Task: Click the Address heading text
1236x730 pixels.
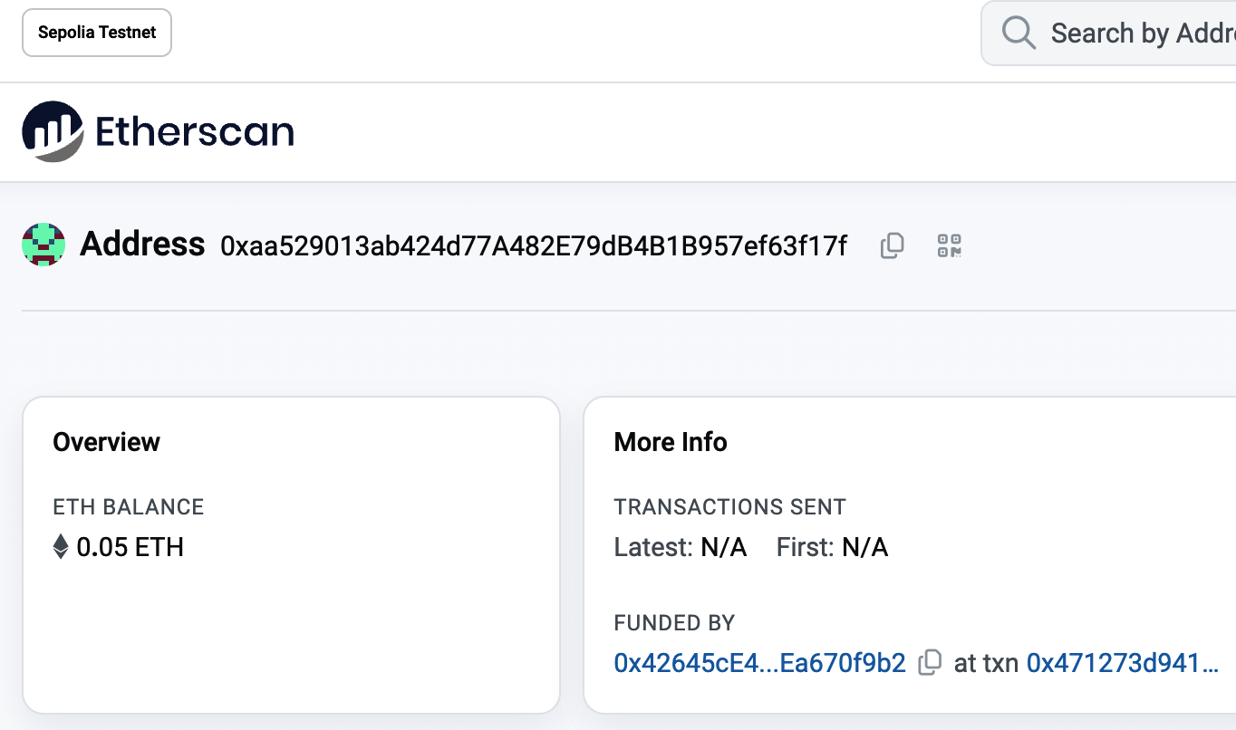Action: 142,244
